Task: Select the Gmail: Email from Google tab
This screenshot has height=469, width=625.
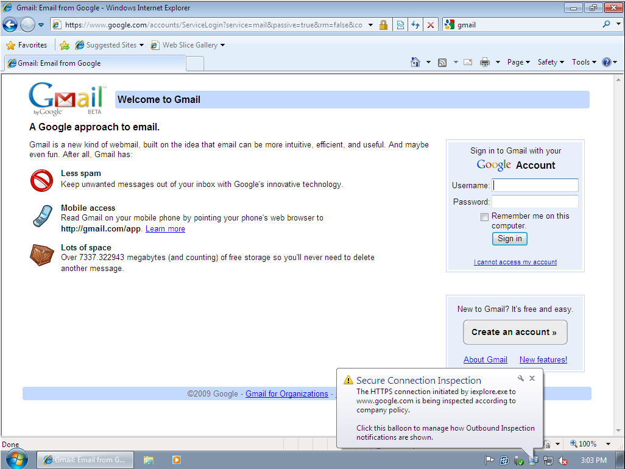Action: [x=95, y=63]
